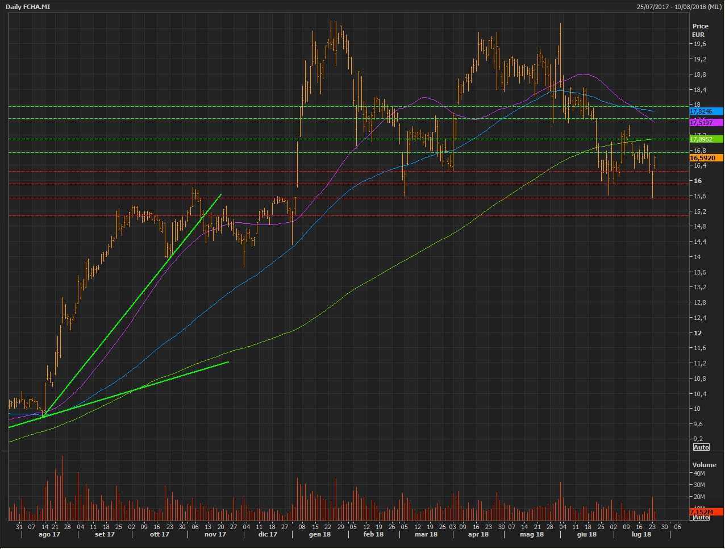The image size is (725, 549).
Task: Click the 25/07/2017 - 10/08/2018 date range
Action: coord(678,7)
